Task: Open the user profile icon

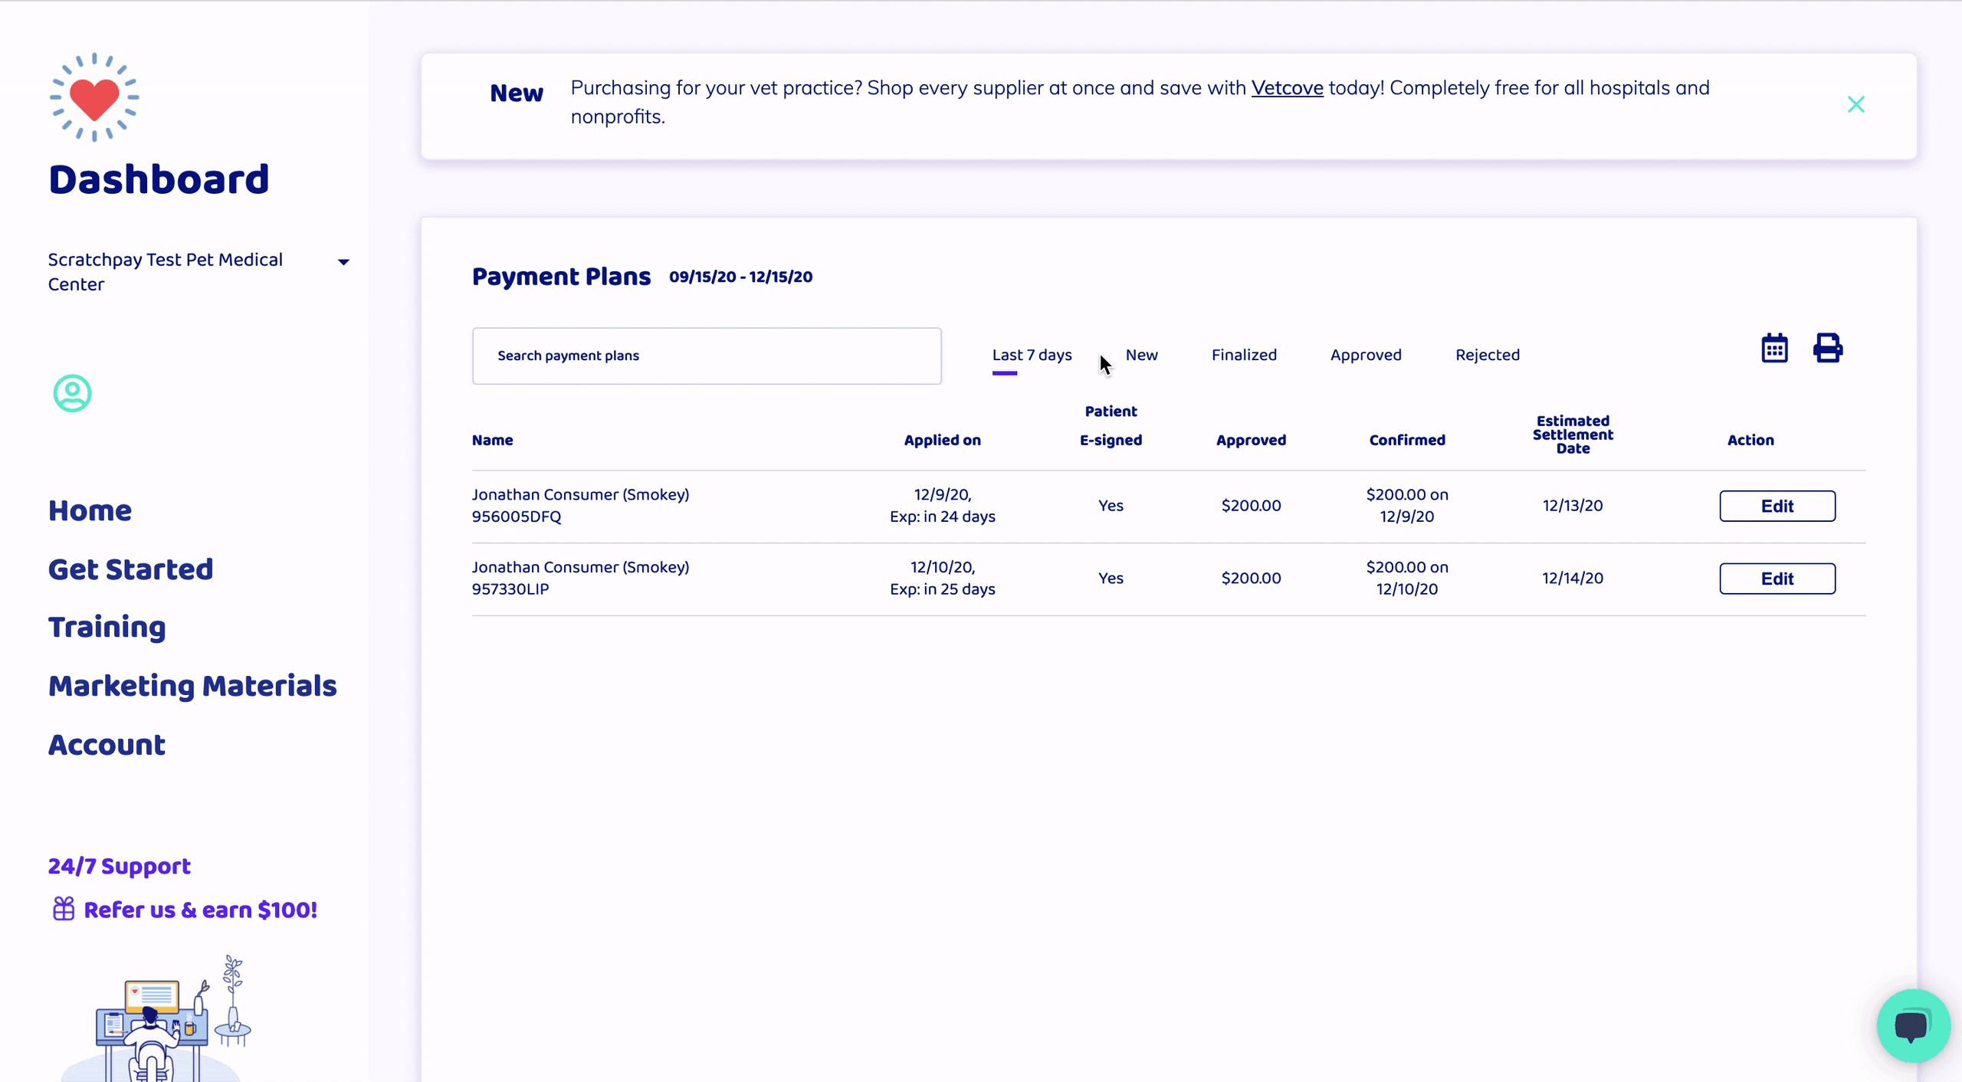Action: [x=72, y=393]
